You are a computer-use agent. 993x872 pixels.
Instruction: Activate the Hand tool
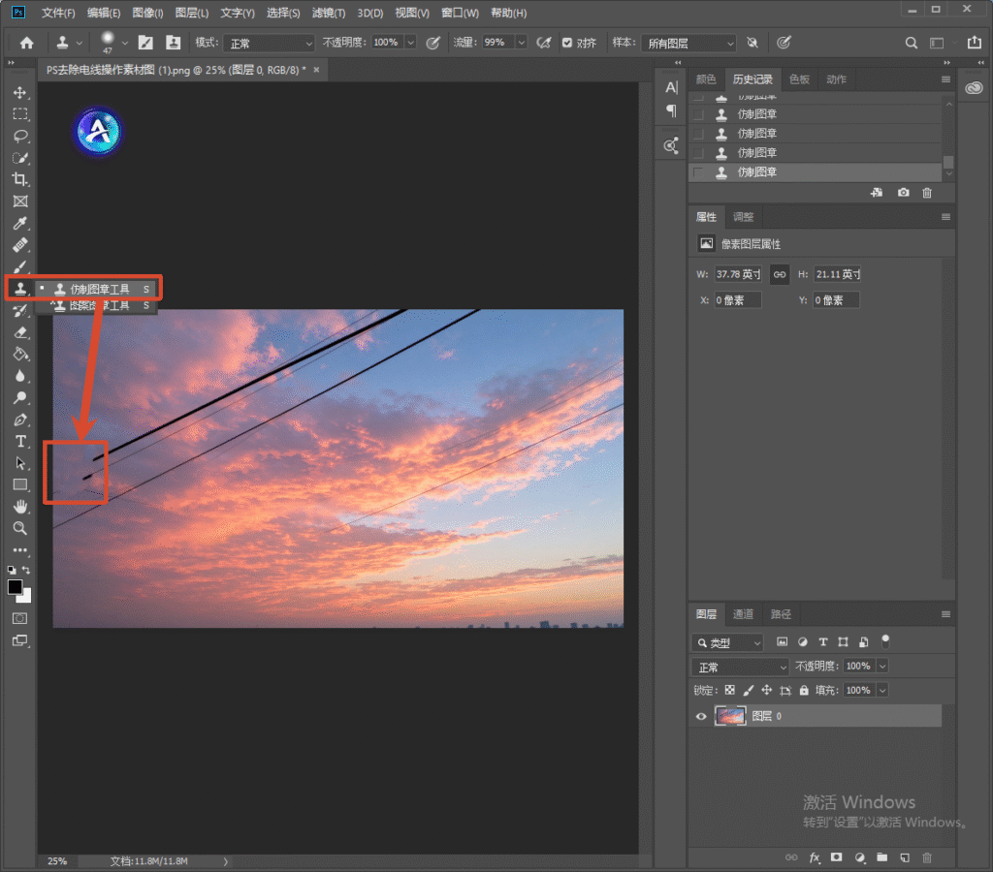pos(20,506)
